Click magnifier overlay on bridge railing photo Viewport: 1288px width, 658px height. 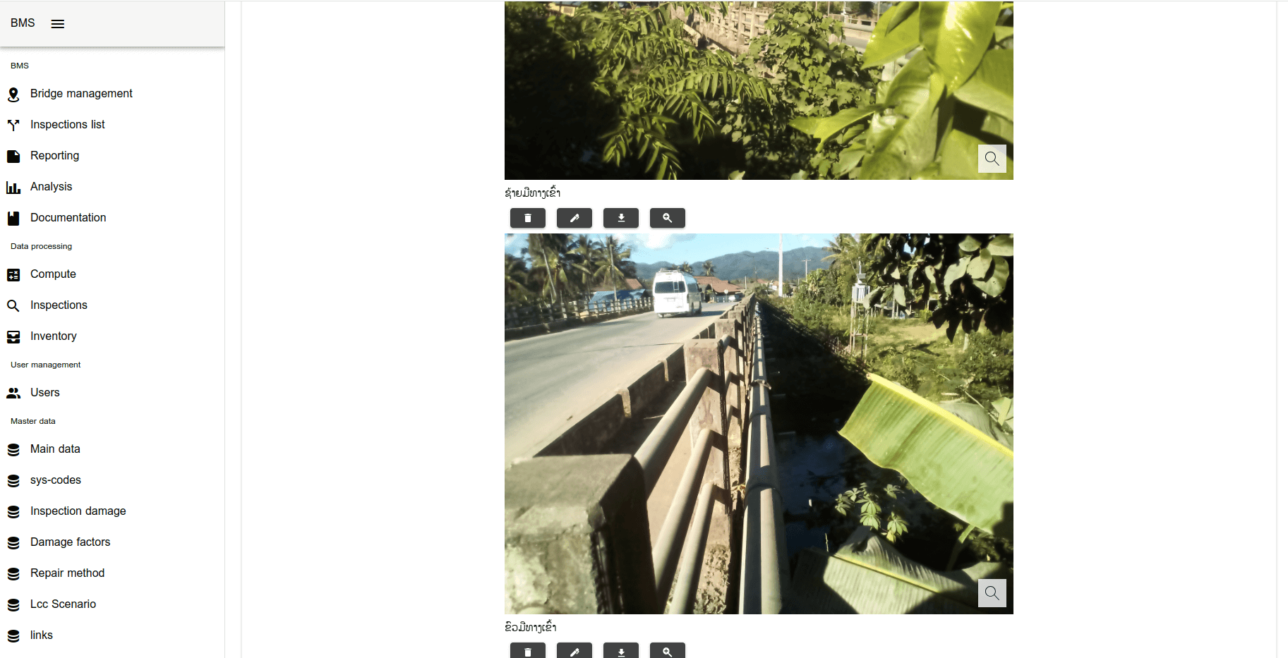tap(992, 593)
